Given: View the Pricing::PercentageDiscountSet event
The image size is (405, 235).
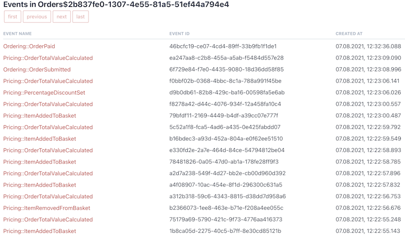Looking at the screenshot, I should (44, 93).
